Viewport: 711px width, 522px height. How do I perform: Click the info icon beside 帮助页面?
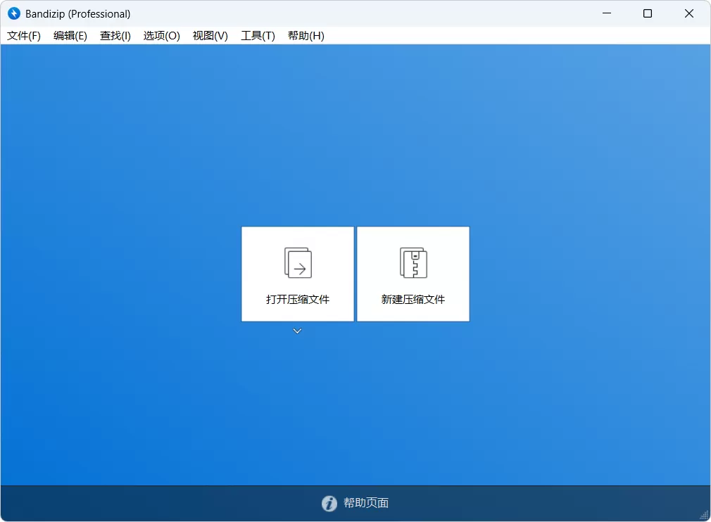pos(329,503)
